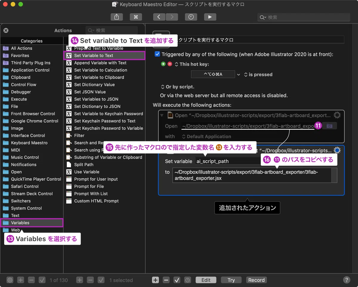Screen dimensions: 358x287
Task: Click the Command key toolbar button
Action: [x=136, y=17]
